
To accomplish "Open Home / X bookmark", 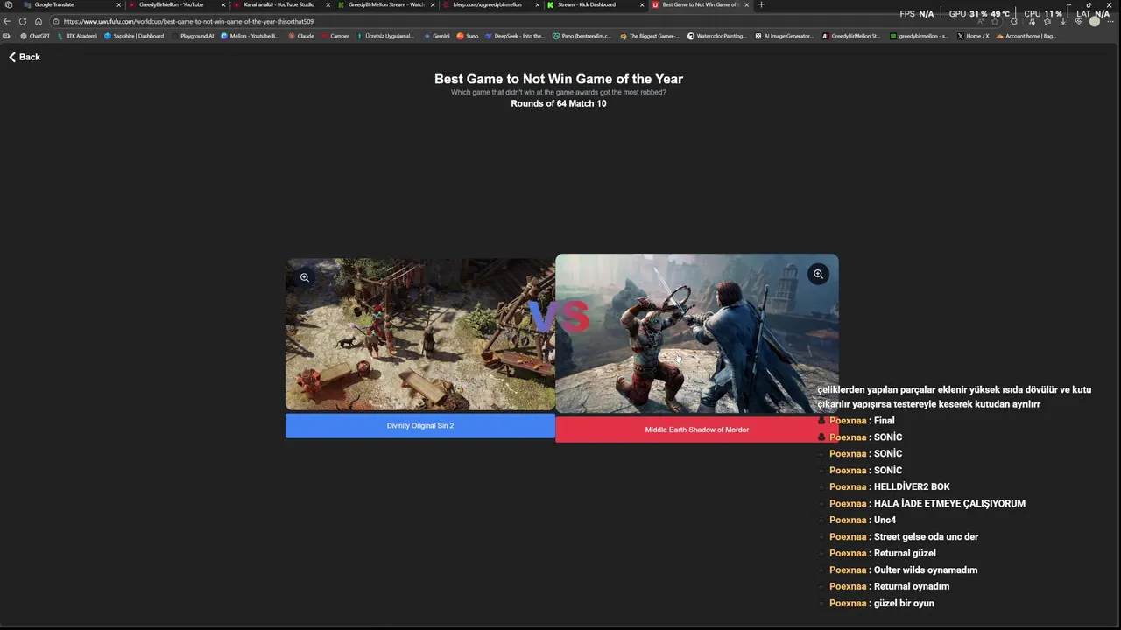I will 973,36.
